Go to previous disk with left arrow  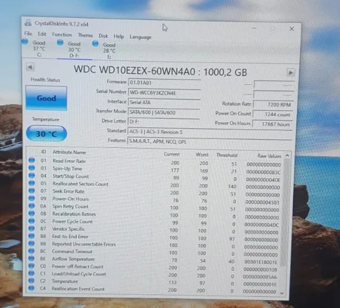30,67
